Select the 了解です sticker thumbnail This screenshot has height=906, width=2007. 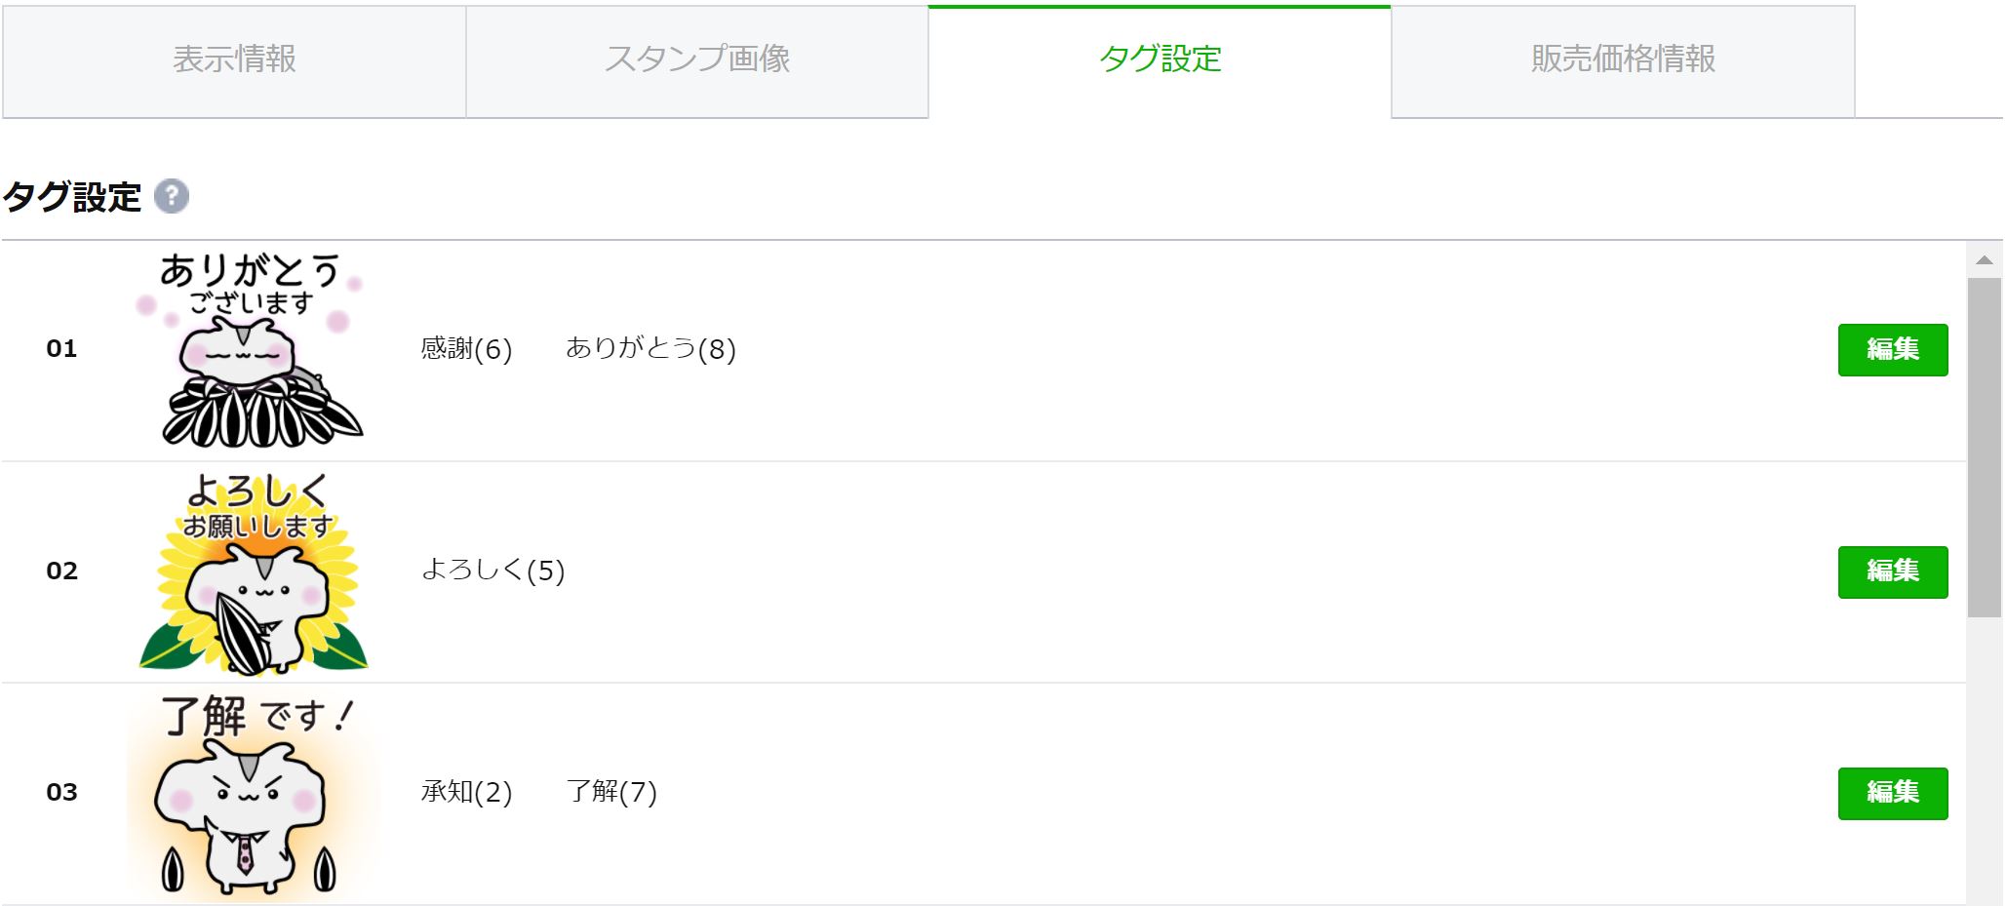click(x=252, y=794)
